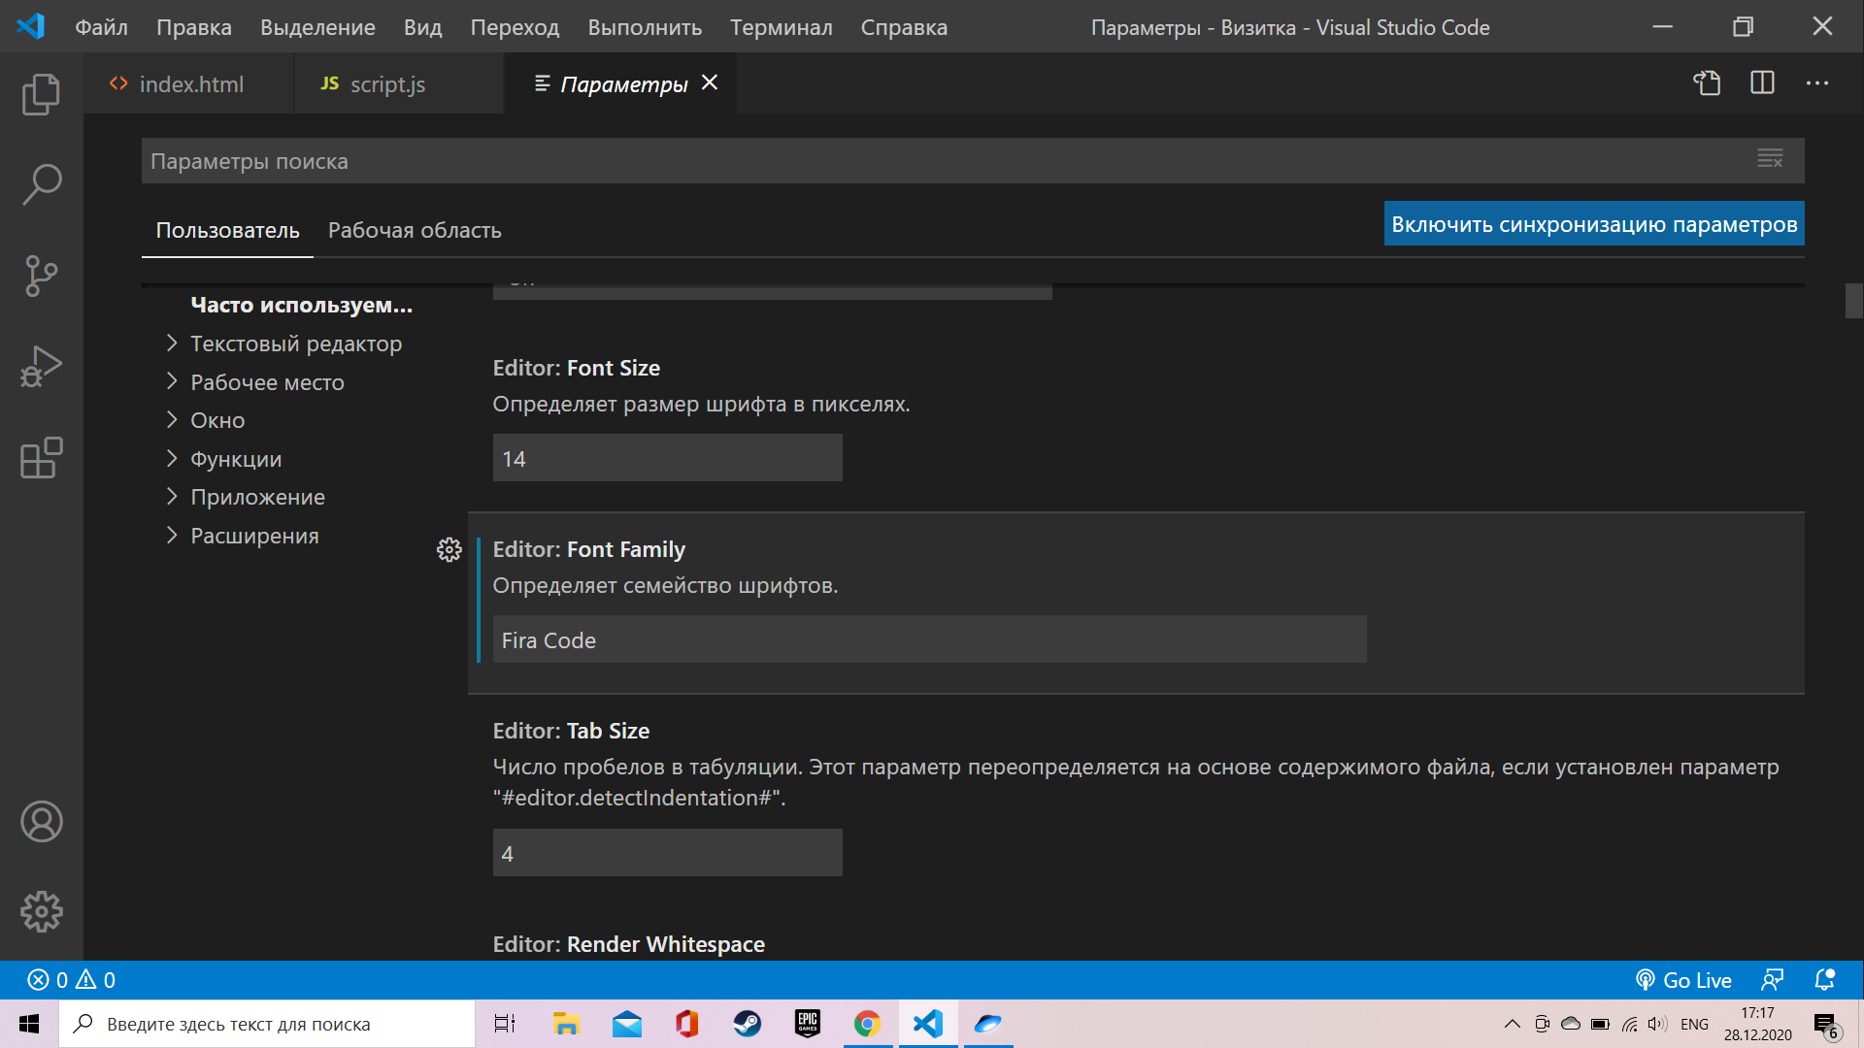
Task: Click Включить синхронизацию параметров button
Action: coord(1594,224)
